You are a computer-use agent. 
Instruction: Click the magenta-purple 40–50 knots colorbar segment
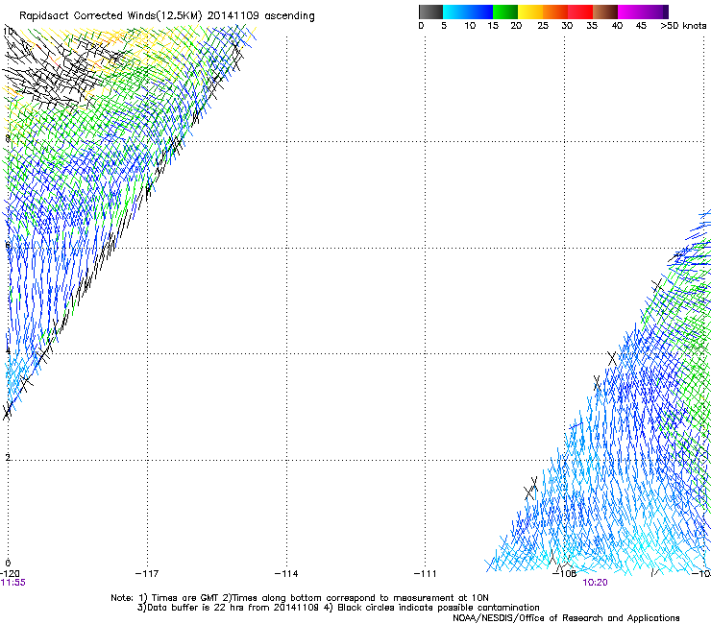(643, 12)
